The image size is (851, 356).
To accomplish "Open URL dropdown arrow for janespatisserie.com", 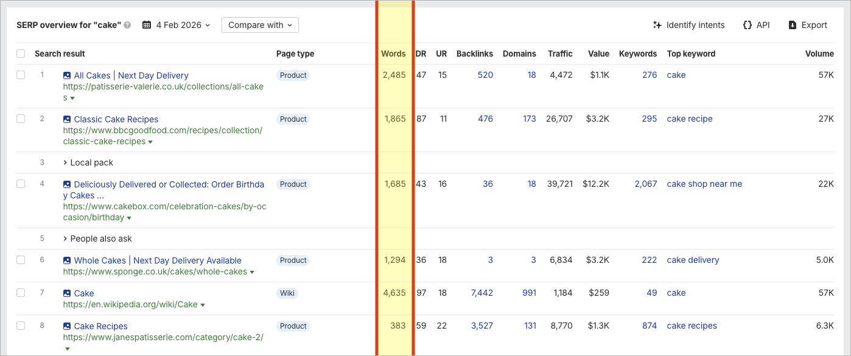I will 67,349.
